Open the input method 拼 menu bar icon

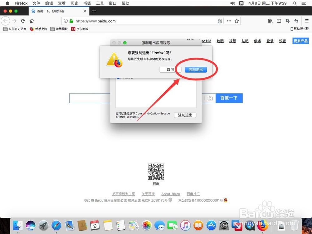(x=241, y=3)
